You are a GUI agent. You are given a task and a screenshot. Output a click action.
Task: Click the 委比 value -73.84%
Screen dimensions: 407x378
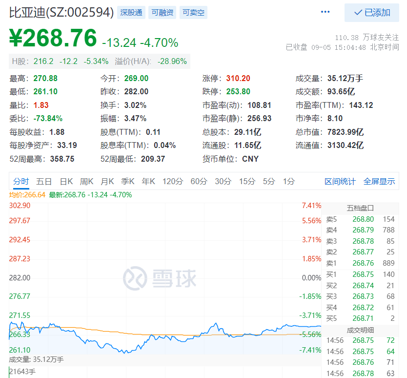coord(48,119)
